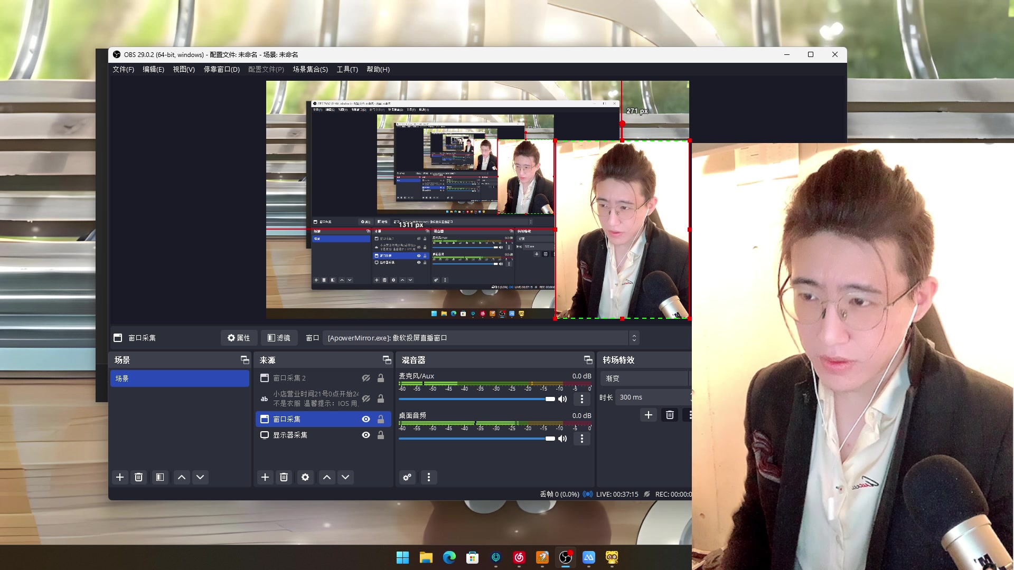Image resolution: width=1014 pixels, height=570 pixels.
Task: Open the 停靠窗口(D) menu
Action: point(221,69)
